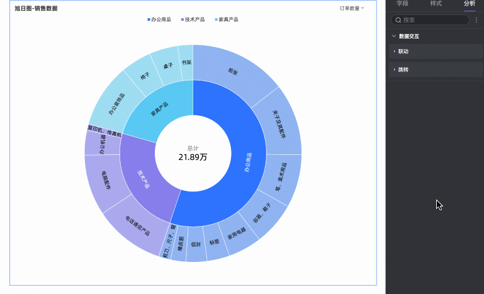This screenshot has height=294, width=484.
Task: Click the 夹子及其配件 outer segment
Action: (x=279, y=124)
